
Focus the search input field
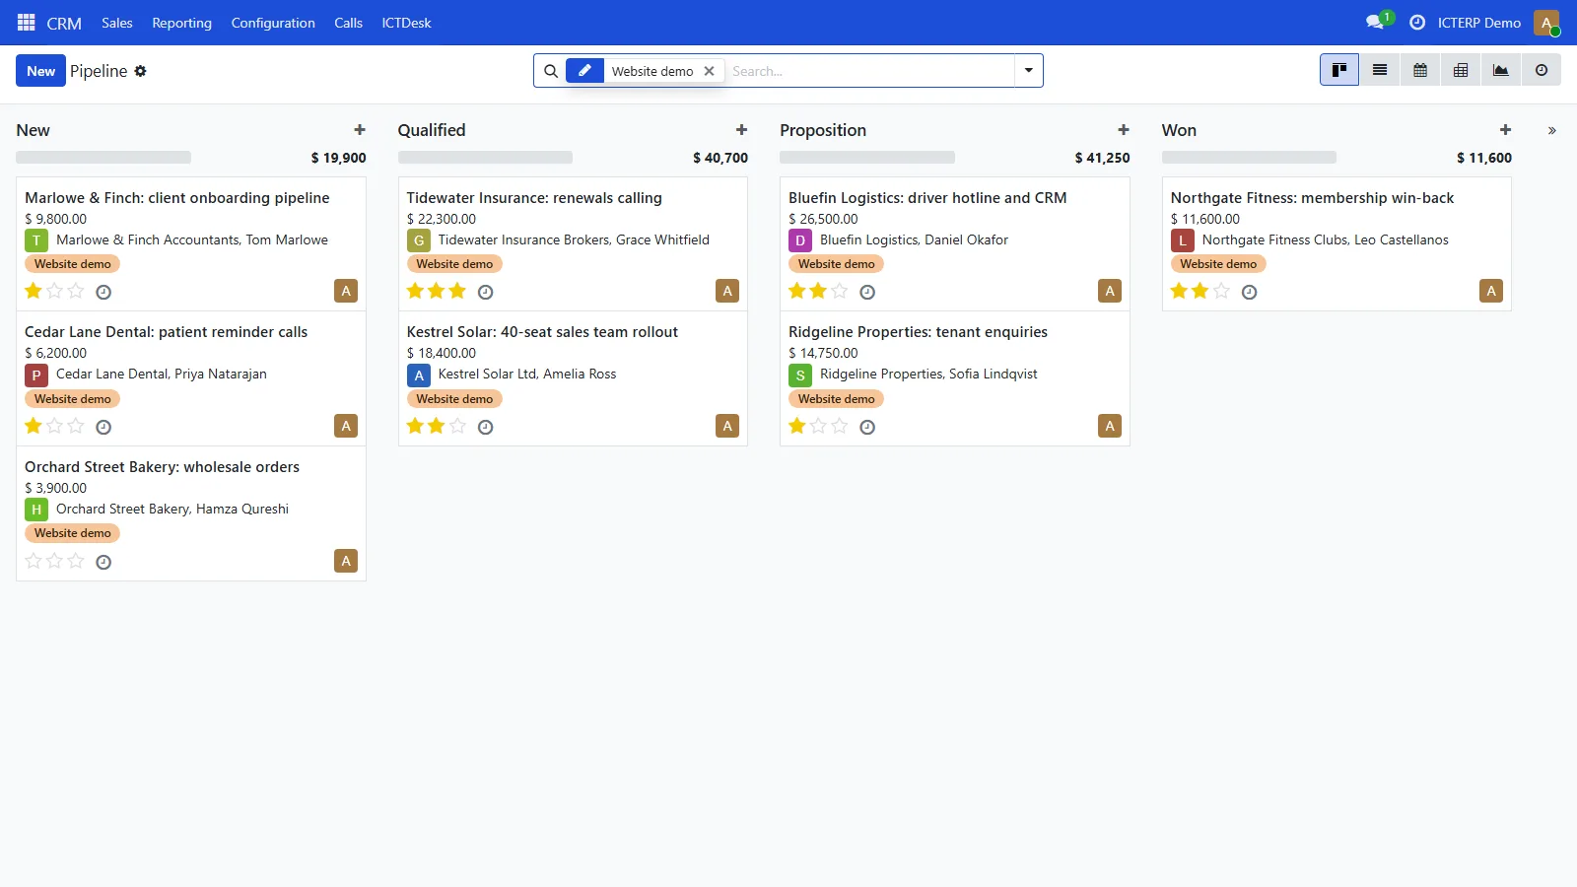[x=870, y=71]
